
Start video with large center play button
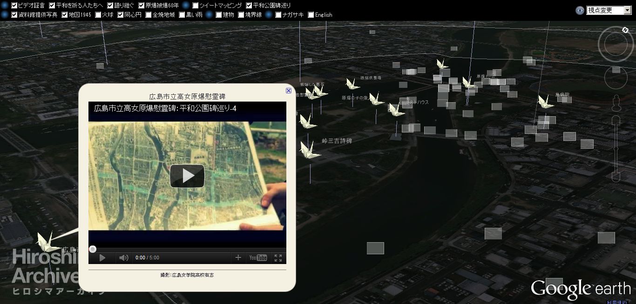pos(187,176)
